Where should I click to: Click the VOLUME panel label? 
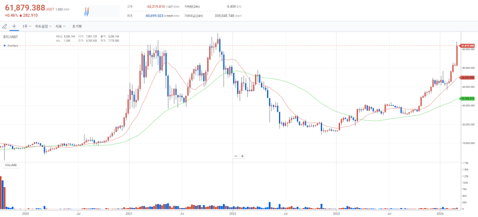pyautogui.click(x=11, y=165)
